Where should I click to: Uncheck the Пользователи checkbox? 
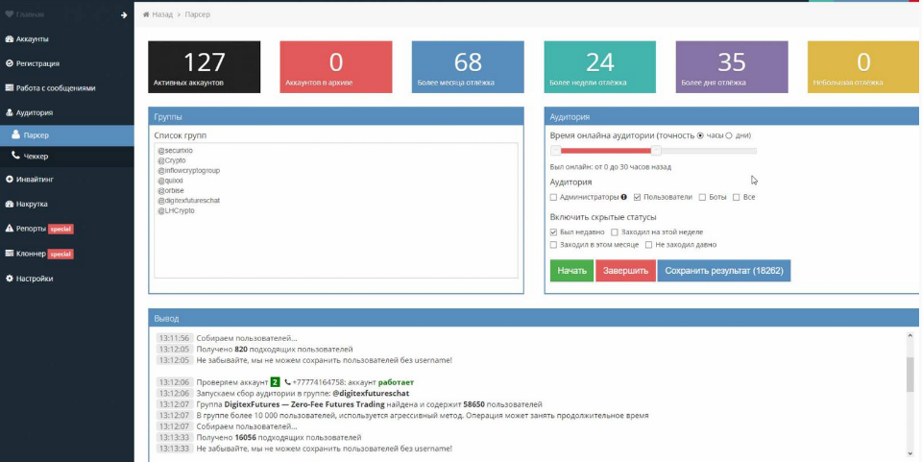[x=638, y=197]
